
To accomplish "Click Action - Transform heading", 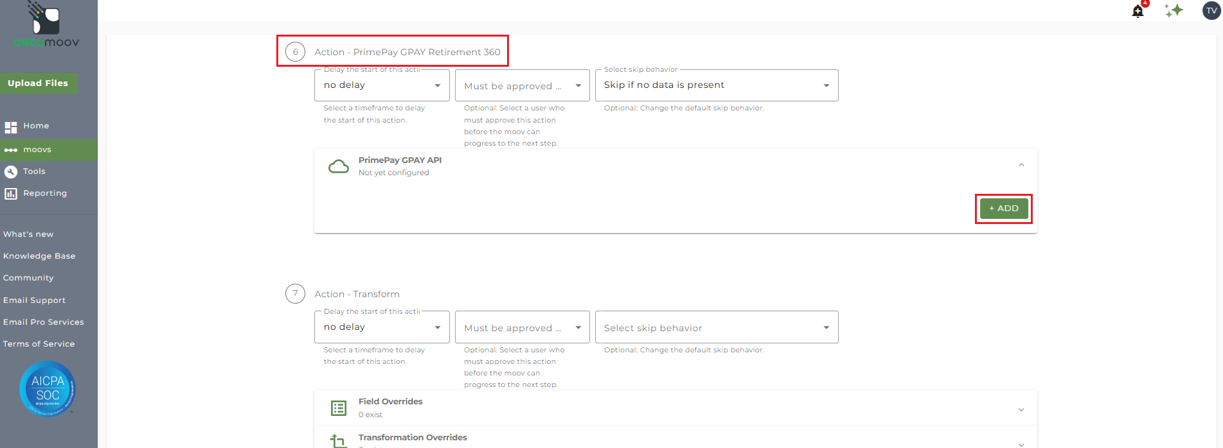I will 357,294.
